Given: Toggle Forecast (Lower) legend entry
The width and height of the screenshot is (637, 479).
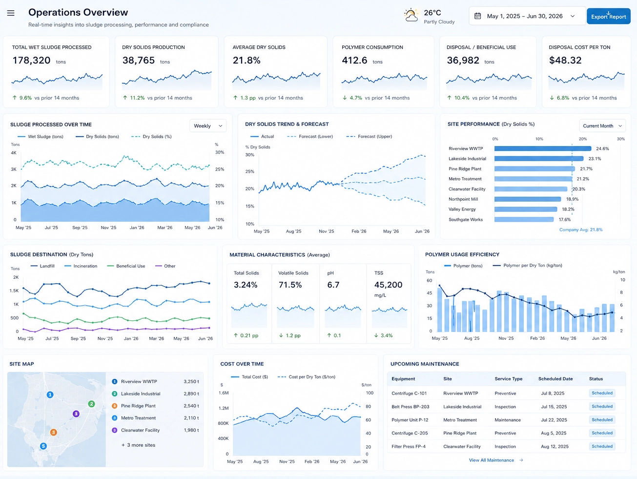Looking at the screenshot, I should pos(310,137).
